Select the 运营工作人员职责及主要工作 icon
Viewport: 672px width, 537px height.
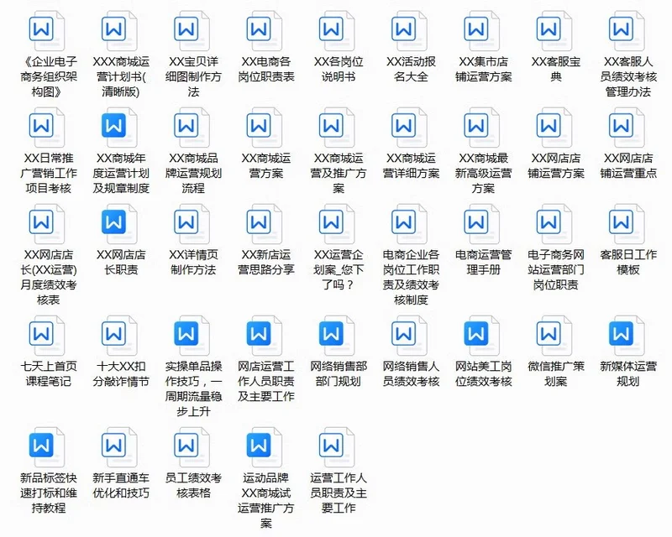click(x=337, y=447)
